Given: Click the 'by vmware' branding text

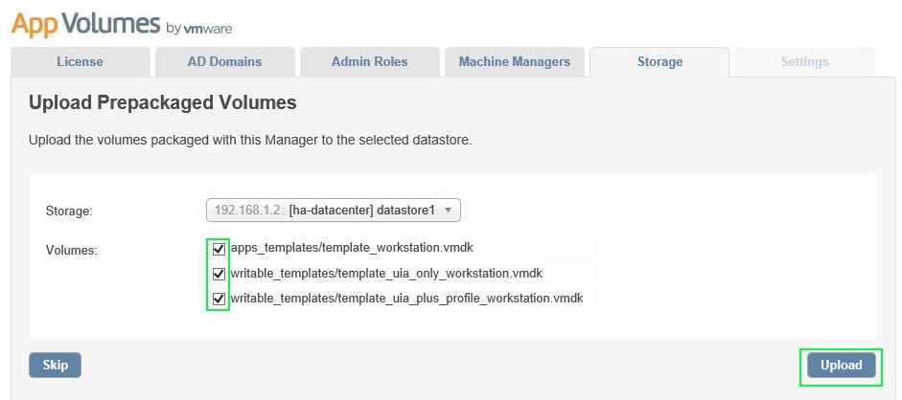Looking at the screenshot, I should tap(199, 29).
